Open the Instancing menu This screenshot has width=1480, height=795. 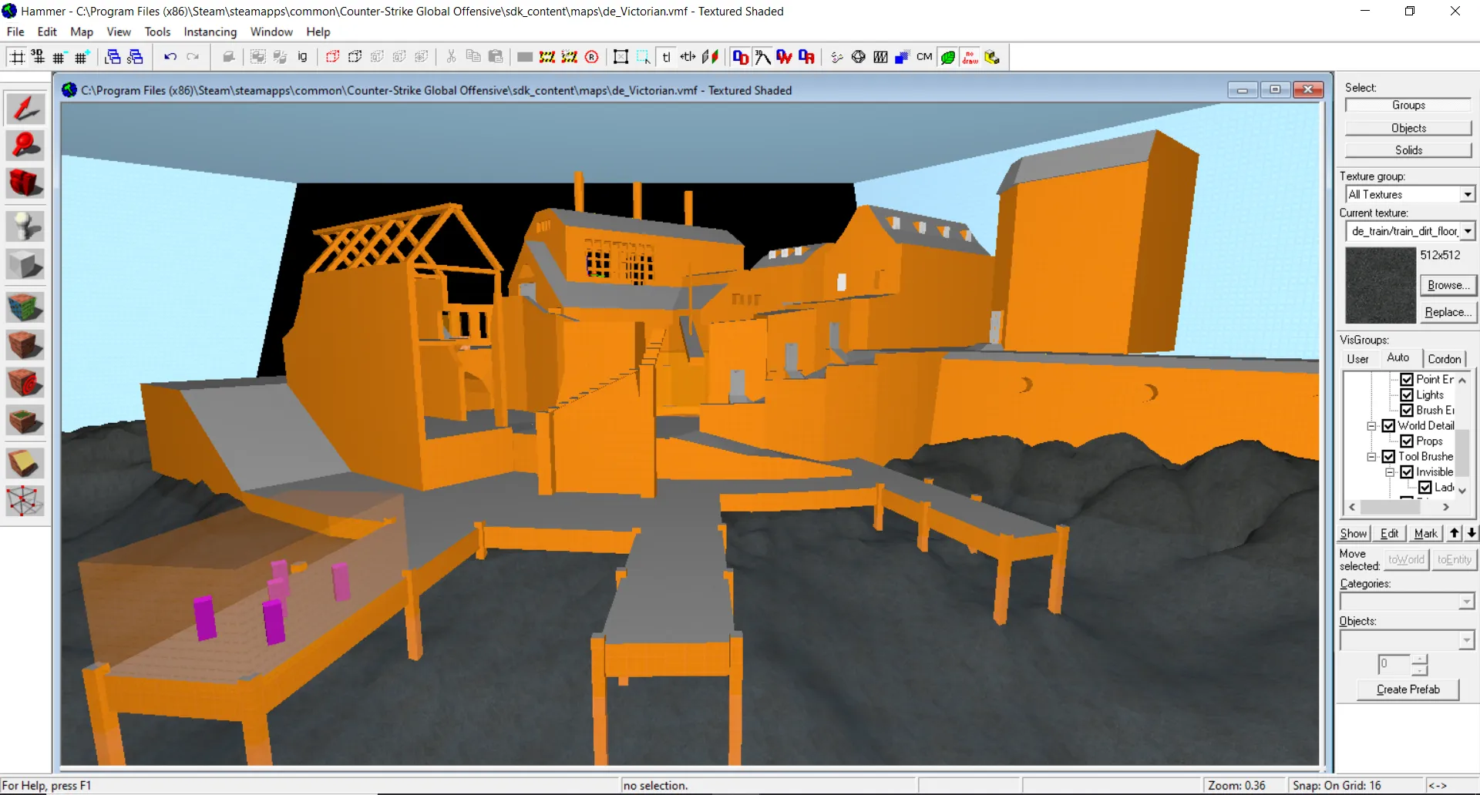pos(210,32)
